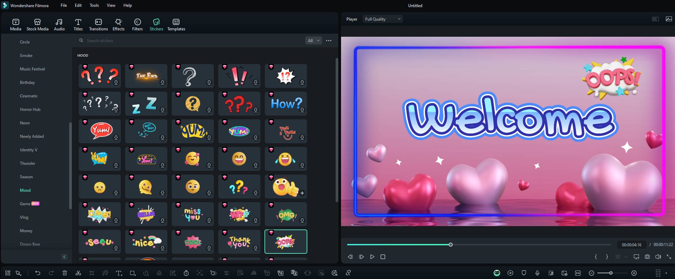Open the View menu
Image resolution: width=675 pixels, height=279 pixels.
111,5
